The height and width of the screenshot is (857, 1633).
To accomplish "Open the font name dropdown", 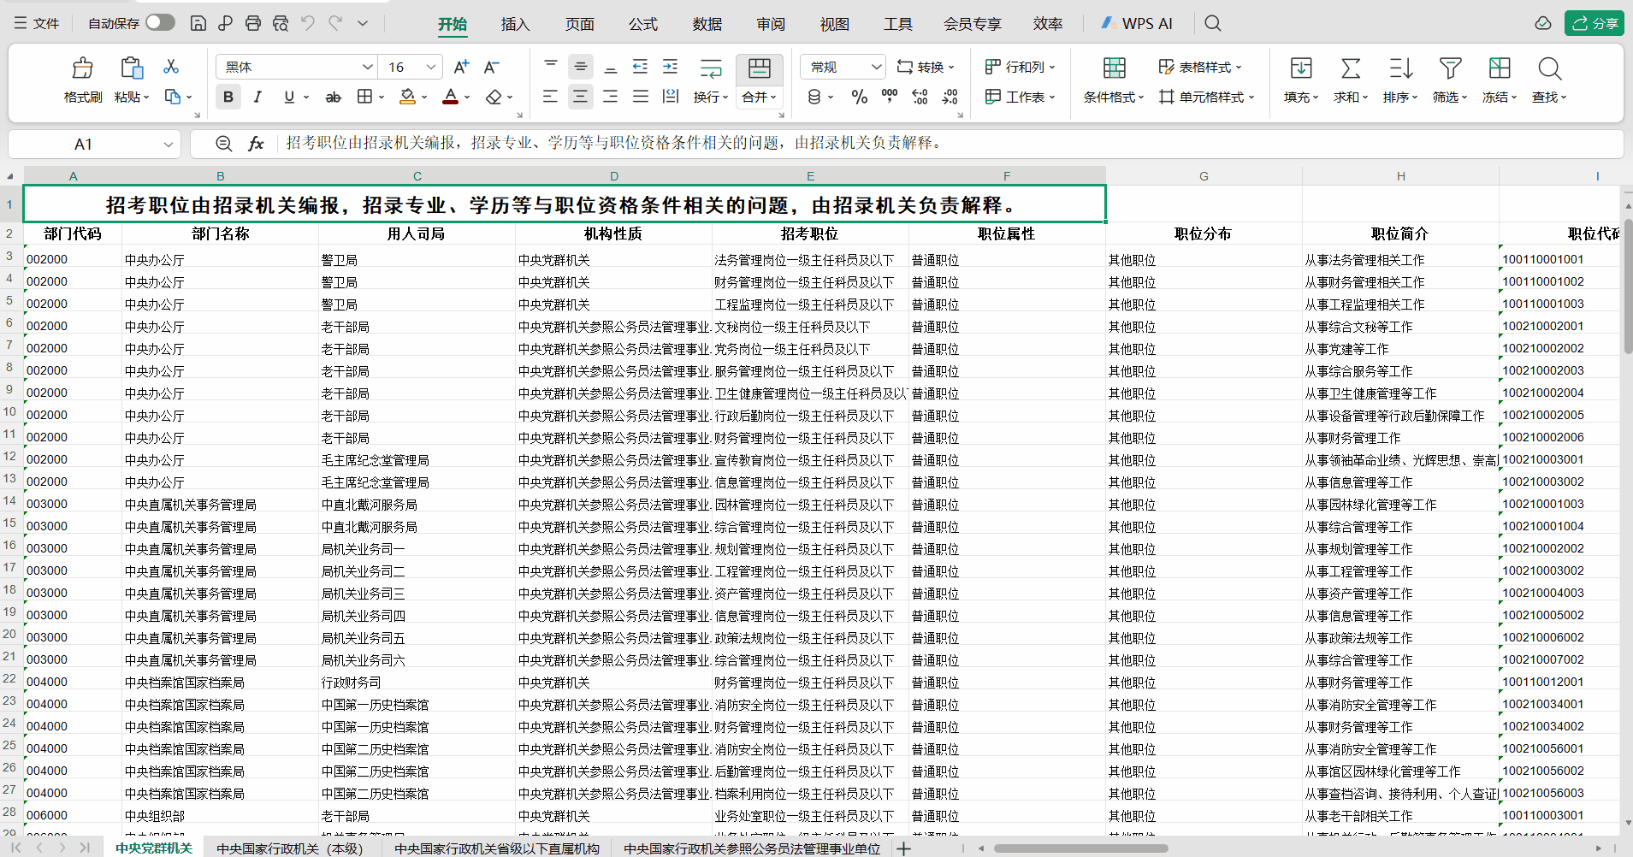I will [x=368, y=67].
